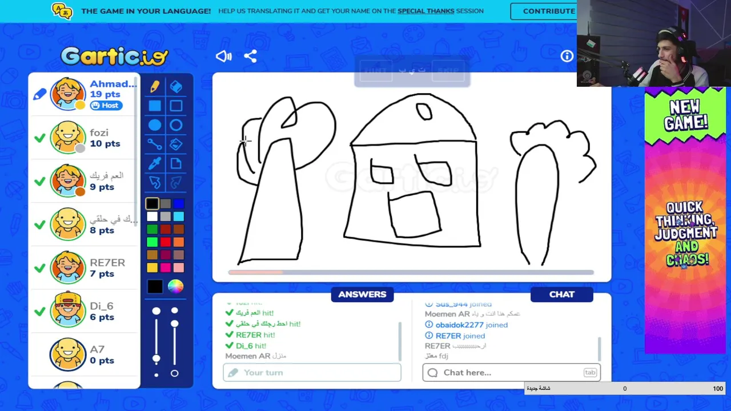Focus the Chat here input field
Screen dimensions: 731x411
click(511, 373)
